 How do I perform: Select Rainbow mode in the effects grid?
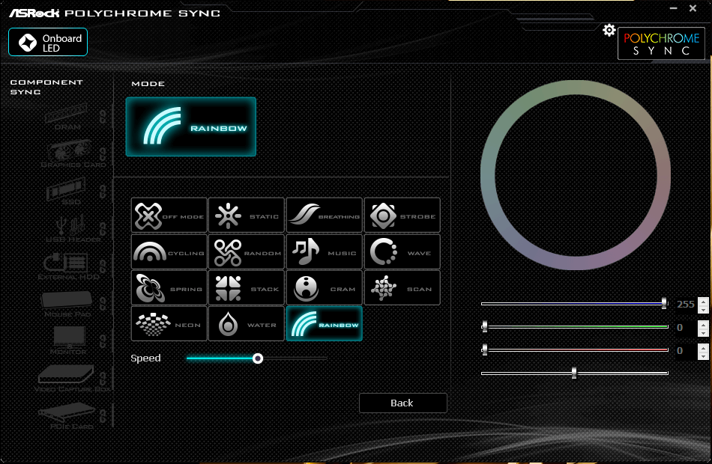click(x=325, y=324)
